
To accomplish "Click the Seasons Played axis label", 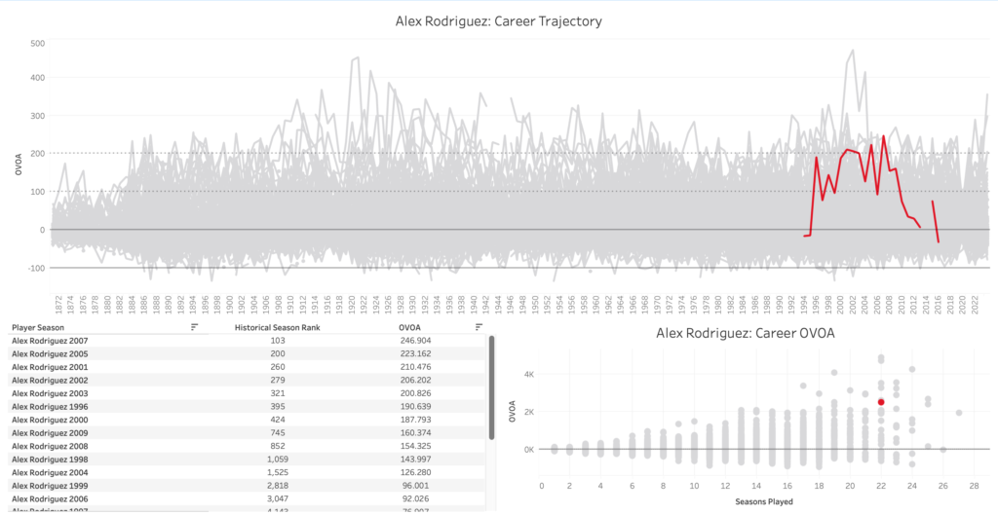I will point(765,502).
